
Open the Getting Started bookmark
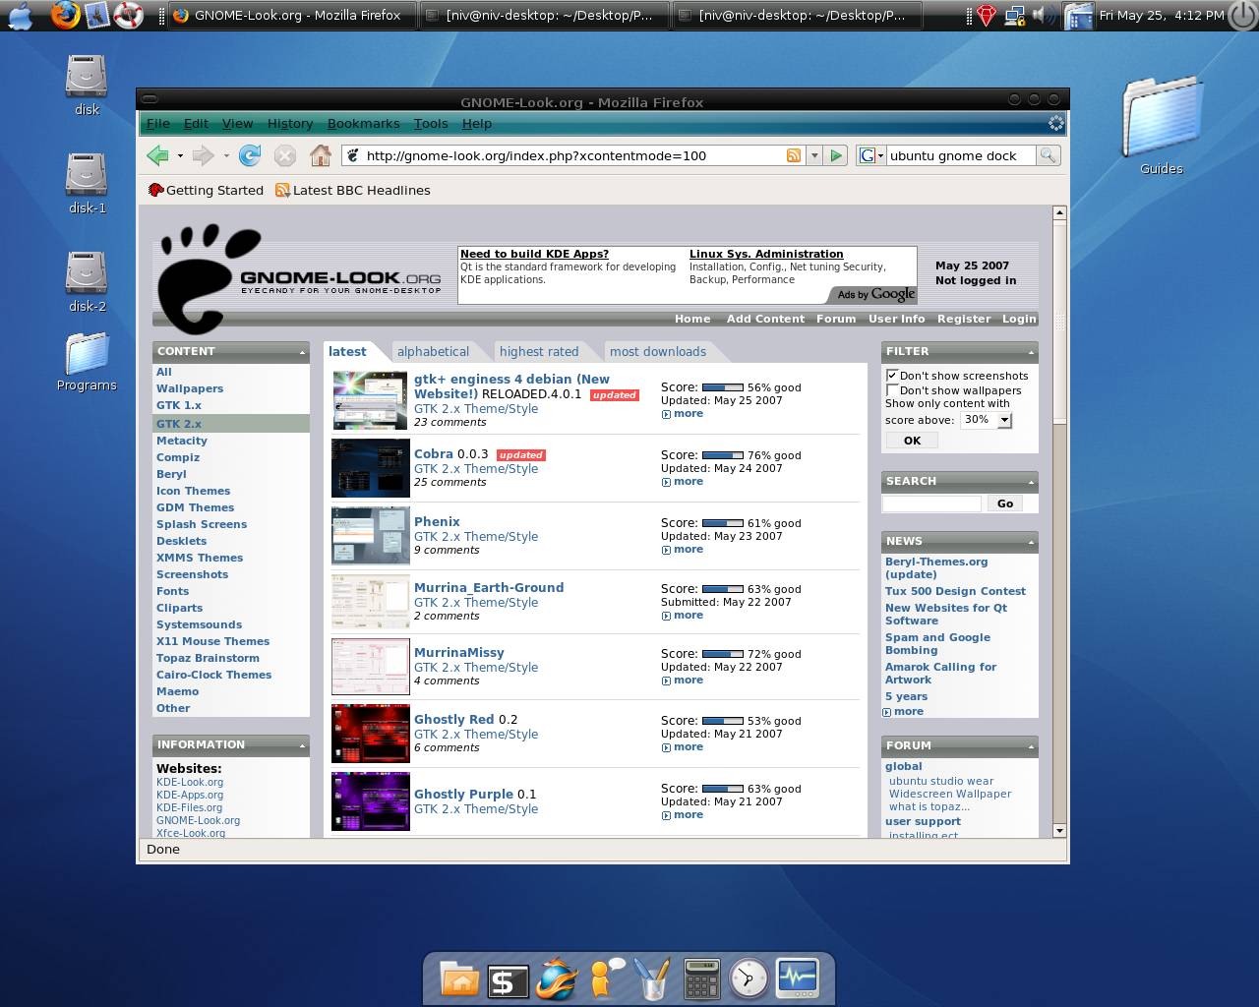[206, 191]
